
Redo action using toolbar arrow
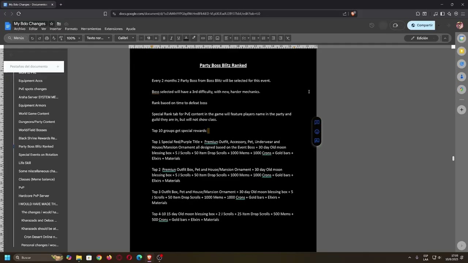(x=39, y=38)
